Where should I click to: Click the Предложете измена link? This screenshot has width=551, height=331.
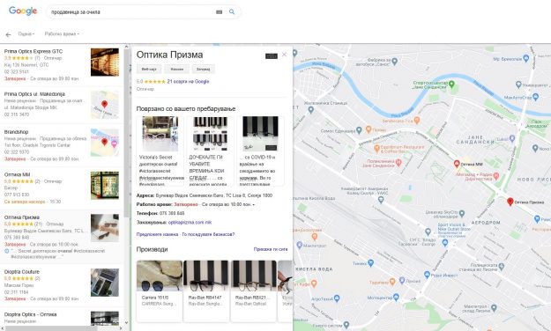(157, 234)
